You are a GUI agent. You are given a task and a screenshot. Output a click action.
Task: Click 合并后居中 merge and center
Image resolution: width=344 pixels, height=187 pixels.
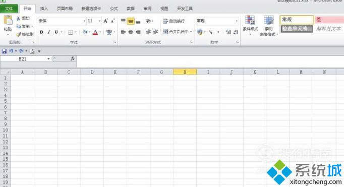[x=176, y=32]
